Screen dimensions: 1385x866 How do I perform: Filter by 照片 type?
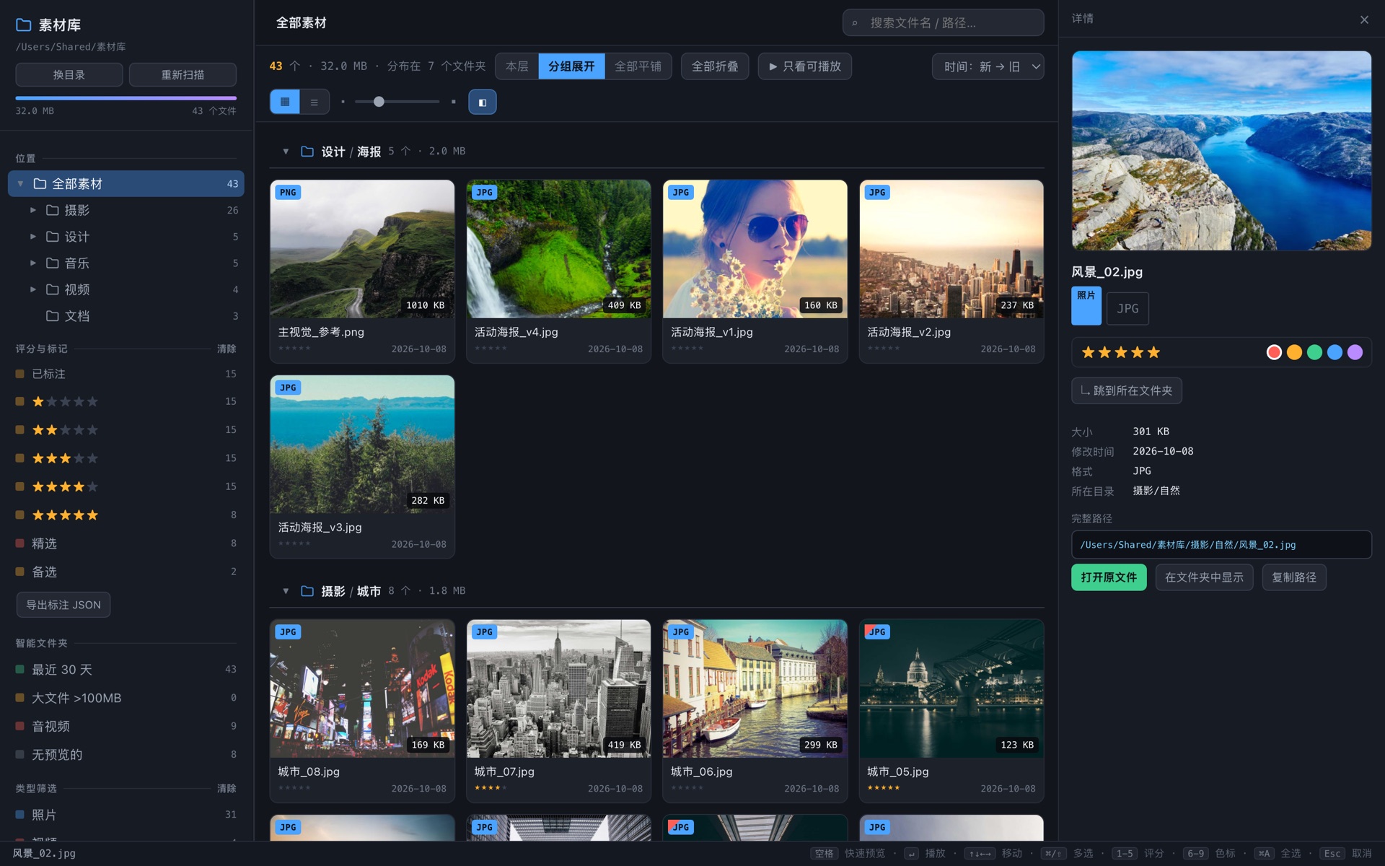pyautogui.click(x=126, y=814)
